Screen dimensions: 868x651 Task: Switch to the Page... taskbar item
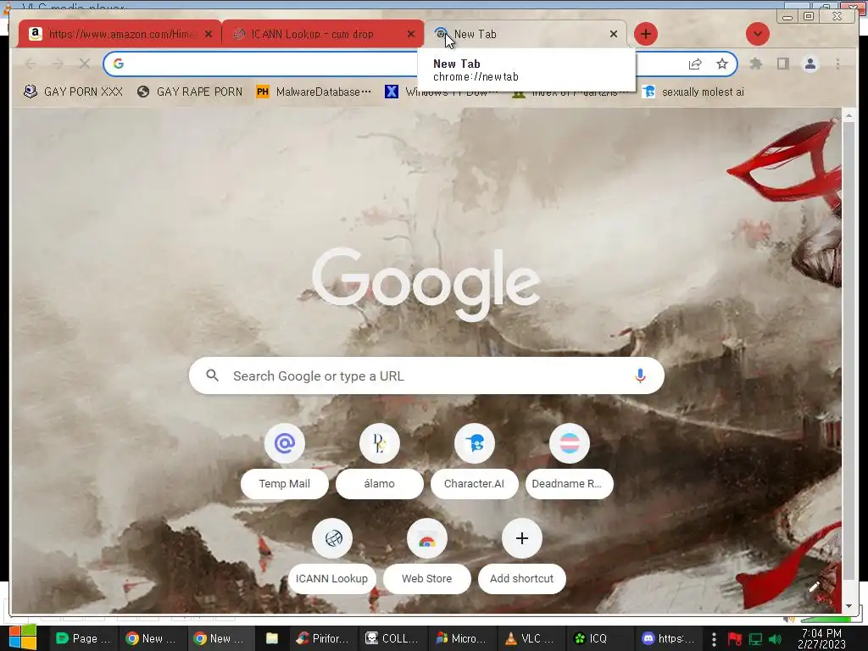[x=84, y=638]
